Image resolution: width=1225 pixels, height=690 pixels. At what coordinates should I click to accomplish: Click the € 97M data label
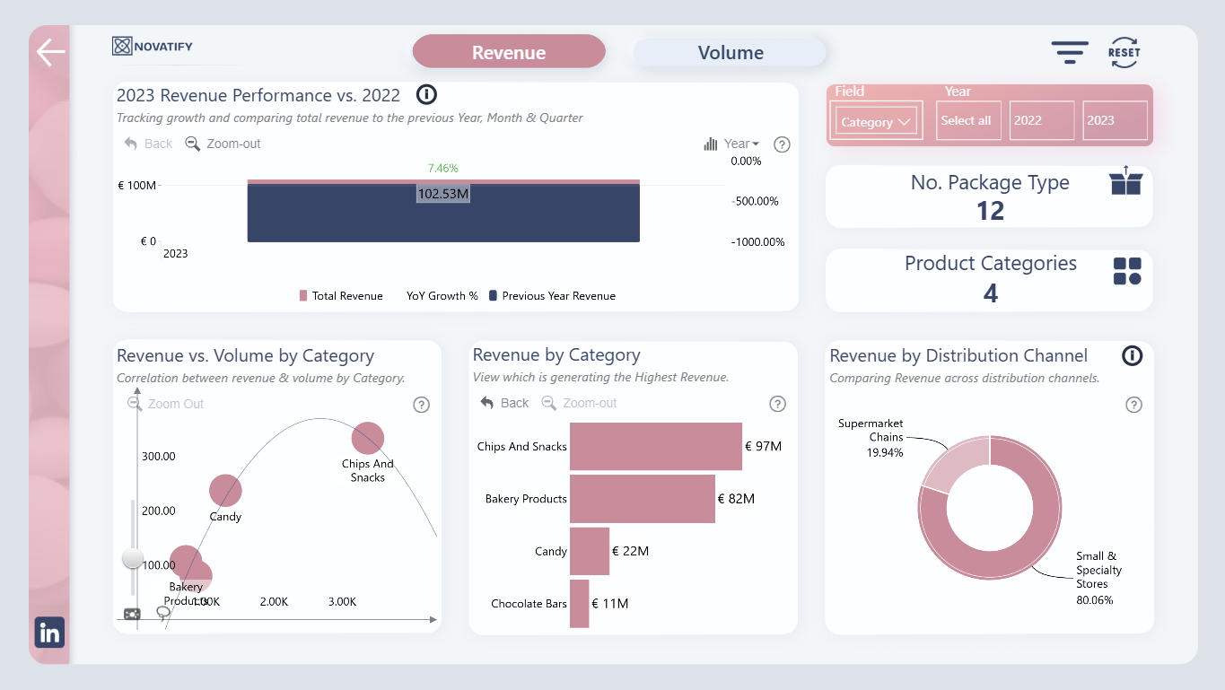[764, 446]
